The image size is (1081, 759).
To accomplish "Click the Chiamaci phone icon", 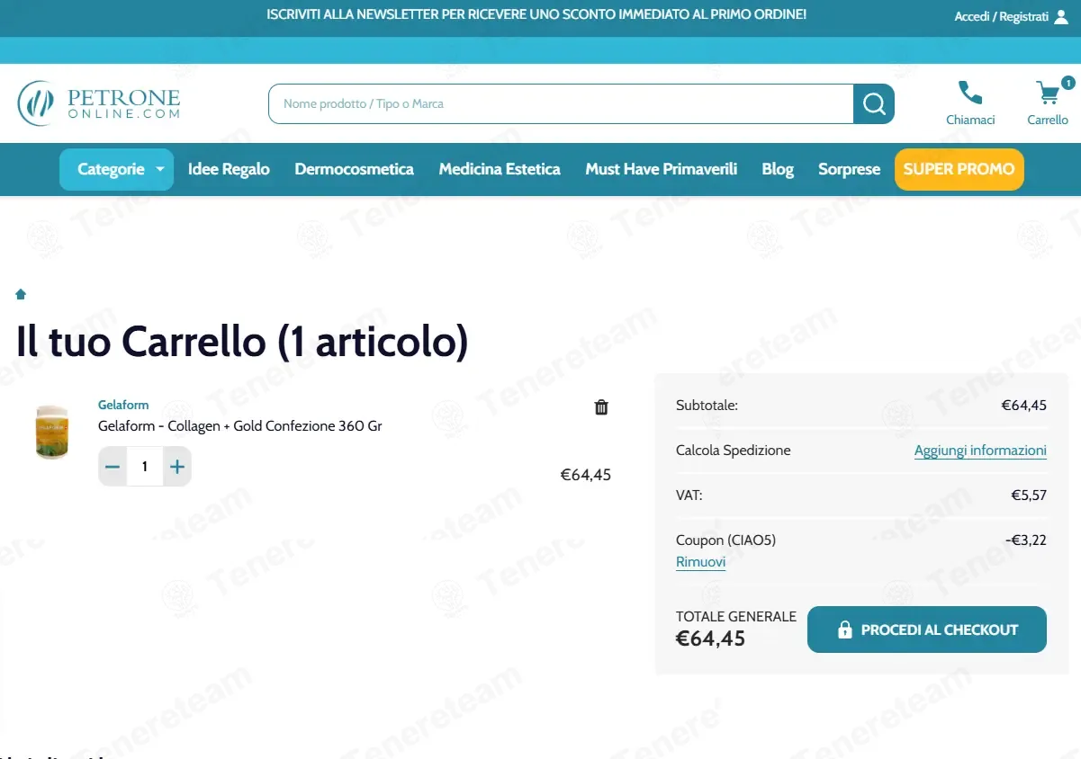I will tap(970, 93).
